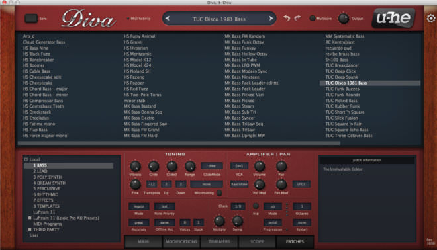Toggle the Microtuning switch

pos(219,193)
